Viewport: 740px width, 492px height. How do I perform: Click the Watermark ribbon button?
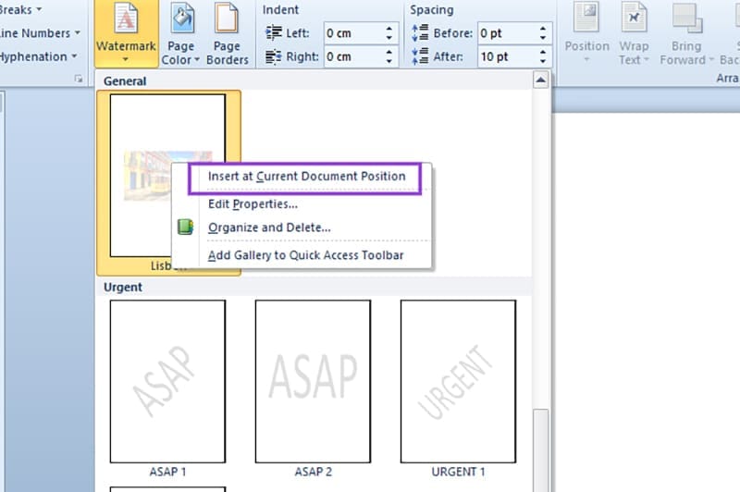[126, 32]
